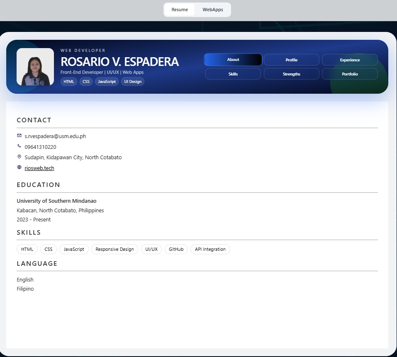397x357 pixels.
Task: Jump to the Skills nav button
Action: pos(233,74)
